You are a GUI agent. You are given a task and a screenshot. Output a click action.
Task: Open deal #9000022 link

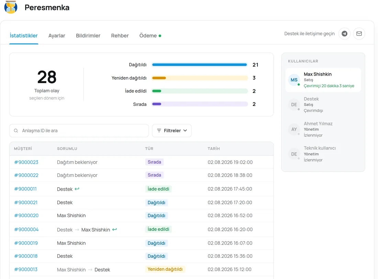point(26,175)
